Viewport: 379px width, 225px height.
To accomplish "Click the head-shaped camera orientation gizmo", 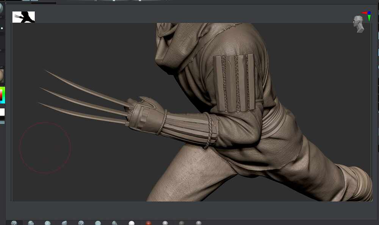I will click(359, 24).
